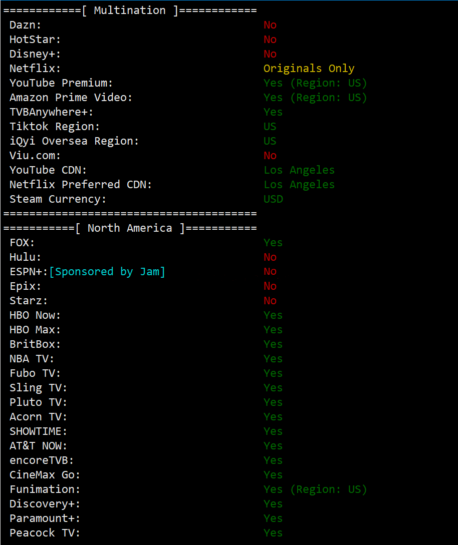458x545 pixels.
Task: Click the Netflix 'Originals Only' result text
Action: 309,69
